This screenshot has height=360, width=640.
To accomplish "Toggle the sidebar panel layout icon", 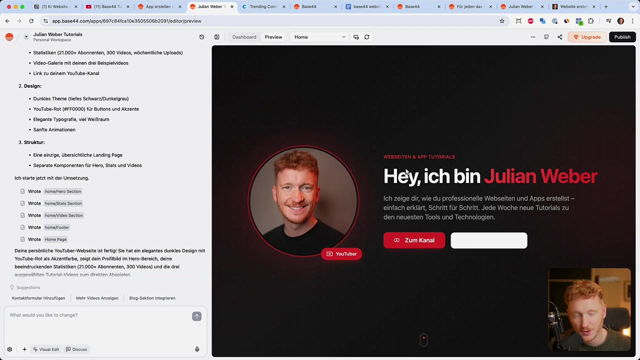I will coord(216,37).
